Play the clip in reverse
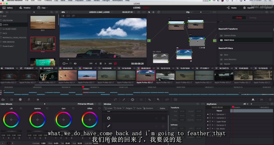 pos(96,63)
